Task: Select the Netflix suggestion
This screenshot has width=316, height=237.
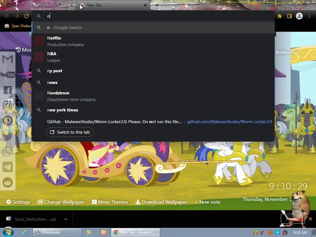Action: point(153,41)
